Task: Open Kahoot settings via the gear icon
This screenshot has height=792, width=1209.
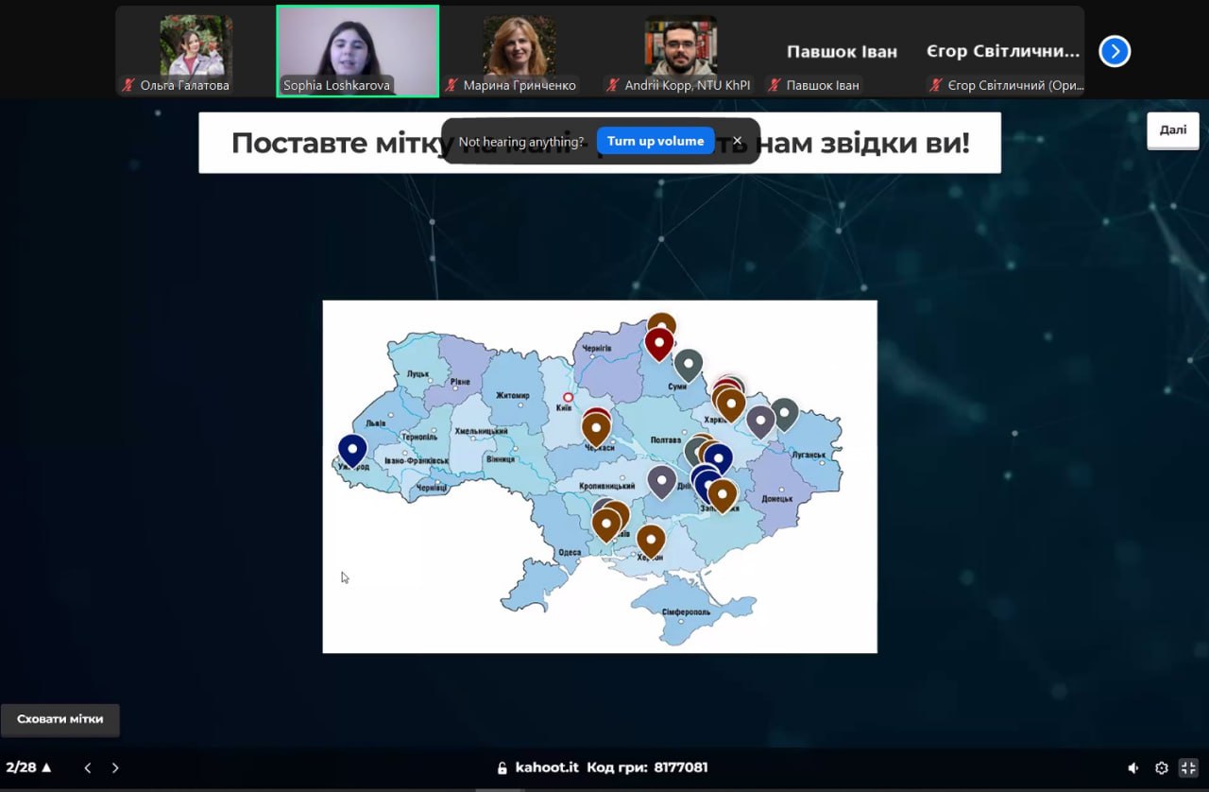Action: point(1162,768)
